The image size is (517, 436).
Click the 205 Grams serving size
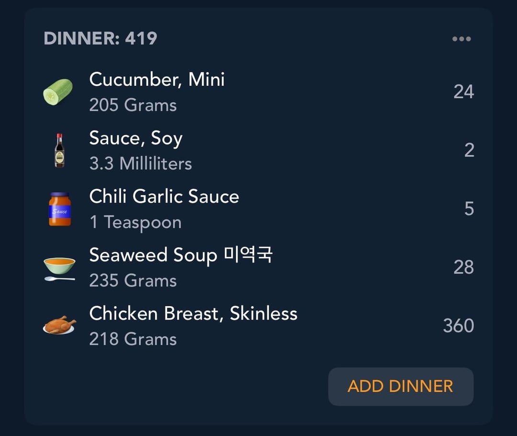(133, 105)
